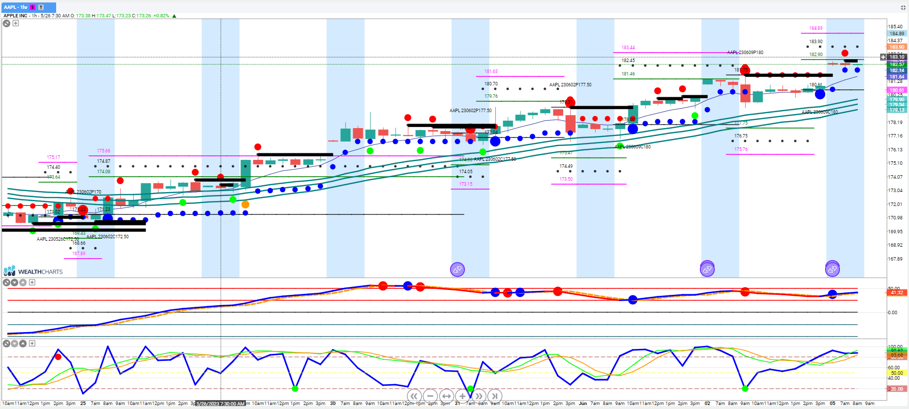Click the magenta 175.17 level label
The height and width of the screenshot is (409, 909).
coord(53,157)
